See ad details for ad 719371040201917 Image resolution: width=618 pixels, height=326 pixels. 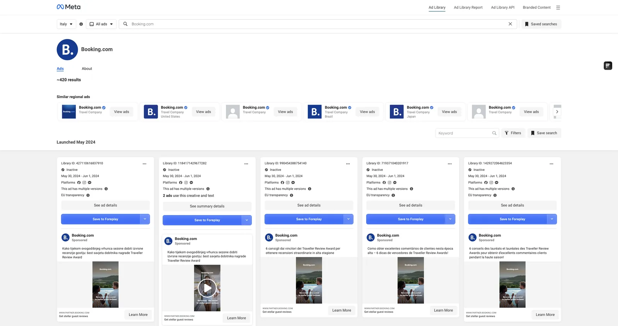click(411, 205)
